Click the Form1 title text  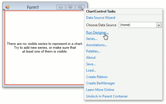(33, 7)
